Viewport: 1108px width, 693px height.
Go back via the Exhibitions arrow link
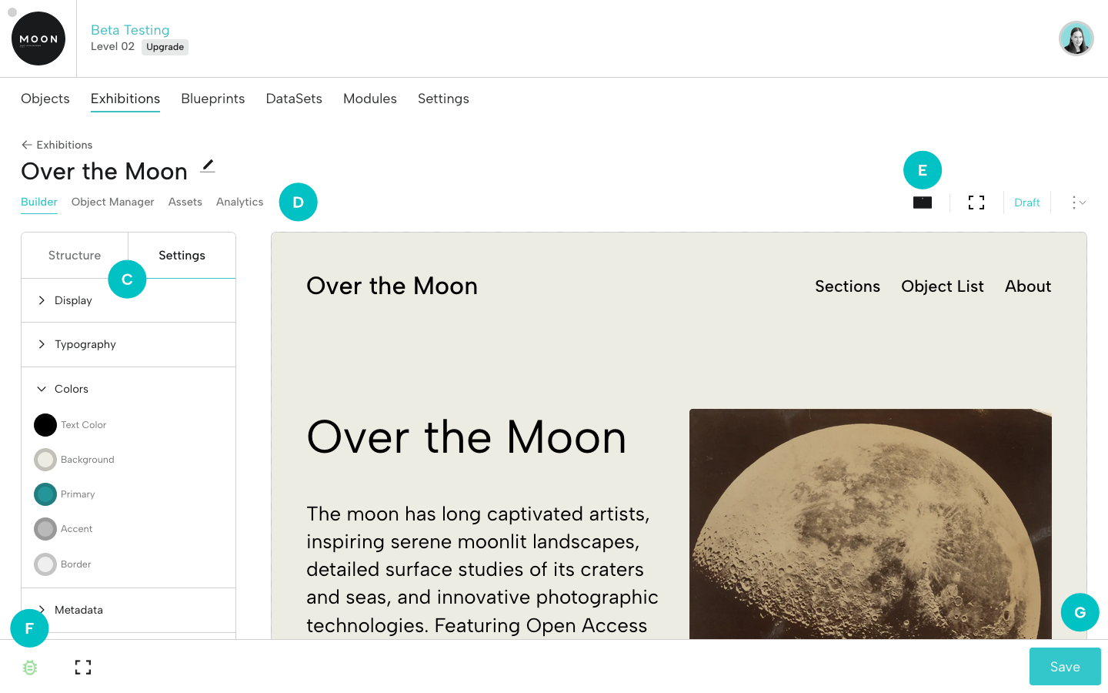(57, 145)
